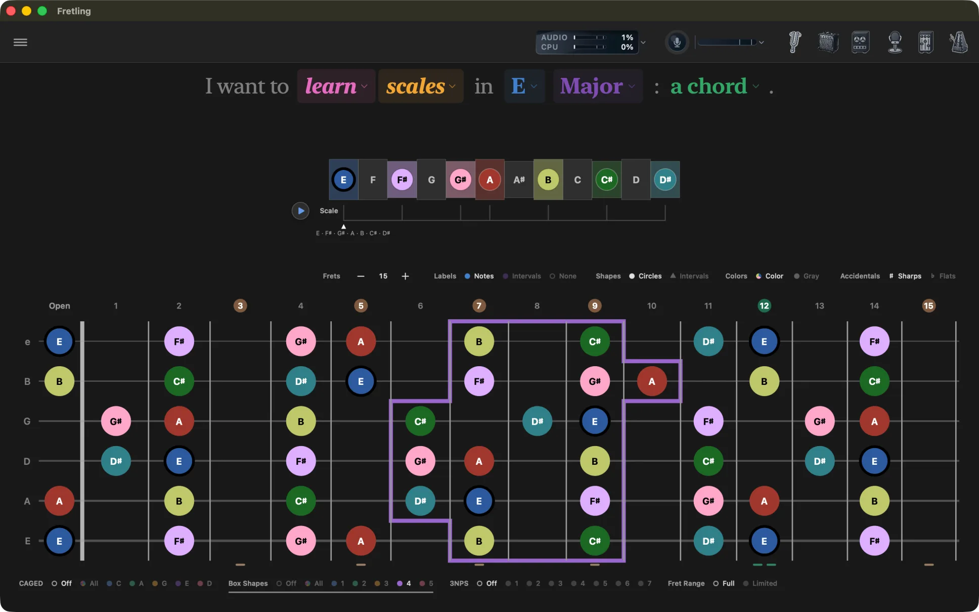The height and width of the screenshot is (612, 979).
Task: Select Box Shape 5
Action: point(426,583)
